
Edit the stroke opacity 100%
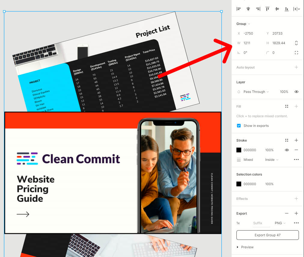pos(269,150)
